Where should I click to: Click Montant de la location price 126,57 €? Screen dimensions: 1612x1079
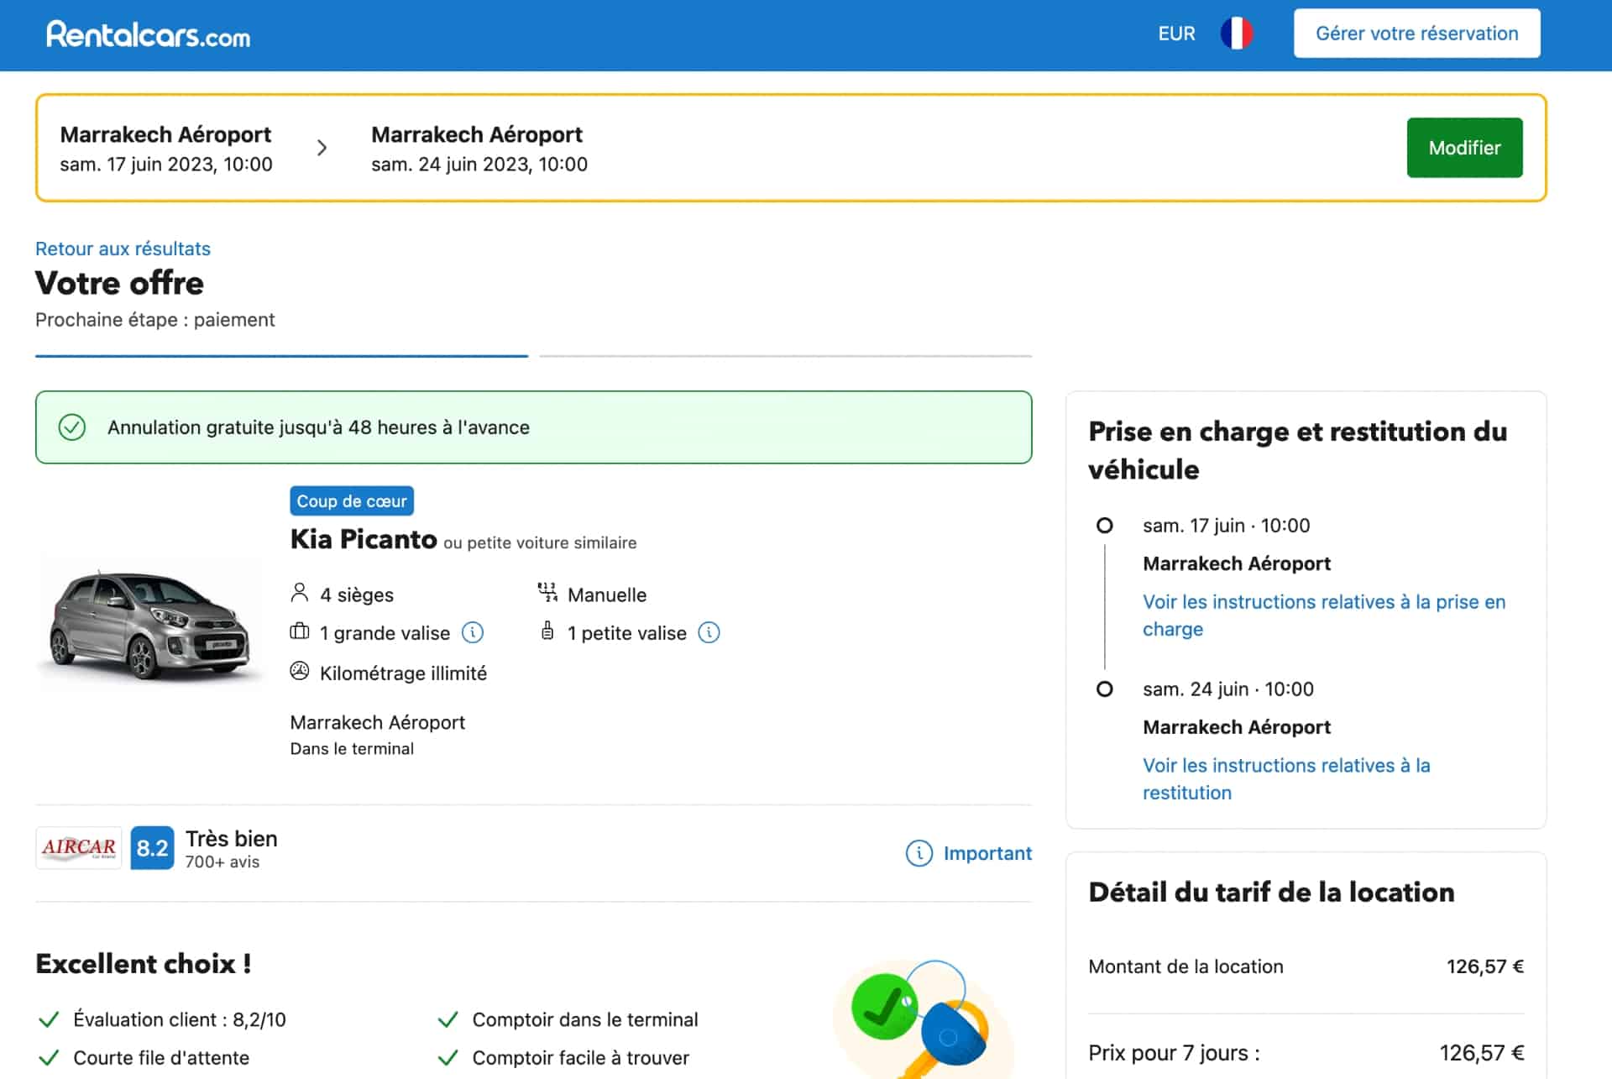point(1484,966)
